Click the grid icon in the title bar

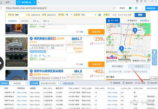tap(137, 1)
